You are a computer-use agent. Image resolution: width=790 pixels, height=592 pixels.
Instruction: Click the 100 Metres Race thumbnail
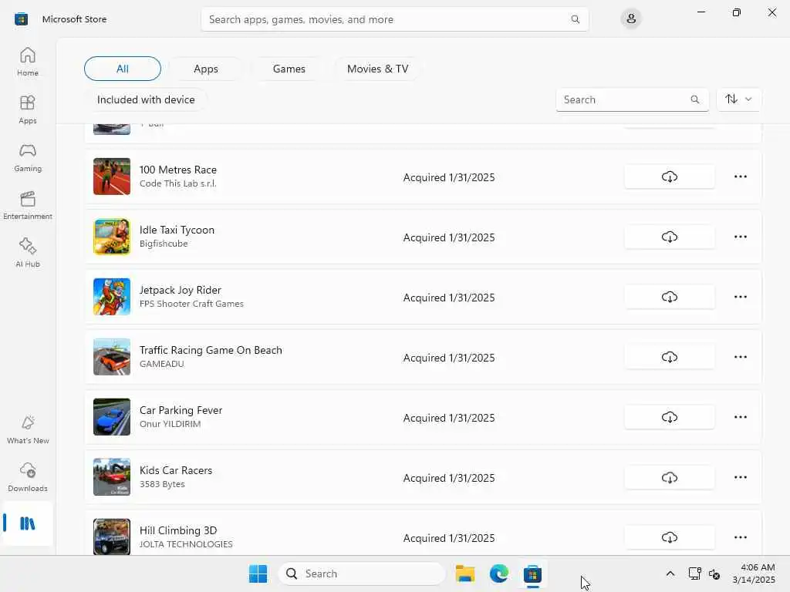(112, 177)
